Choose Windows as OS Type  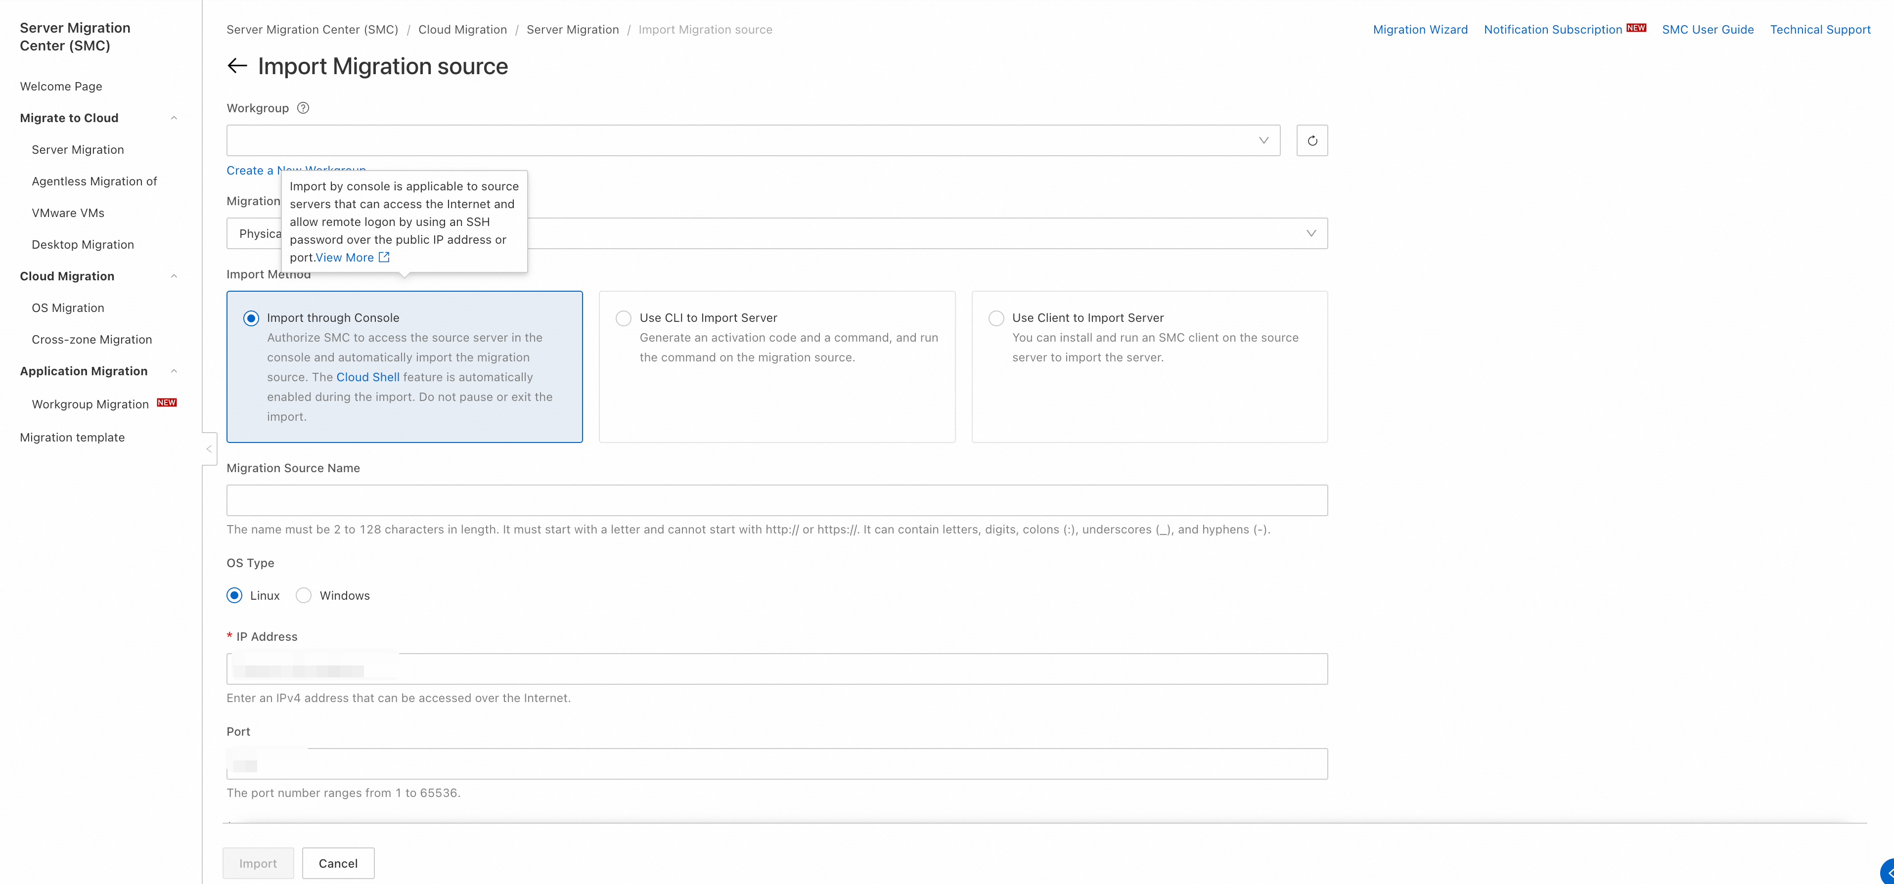pos(304,595)
